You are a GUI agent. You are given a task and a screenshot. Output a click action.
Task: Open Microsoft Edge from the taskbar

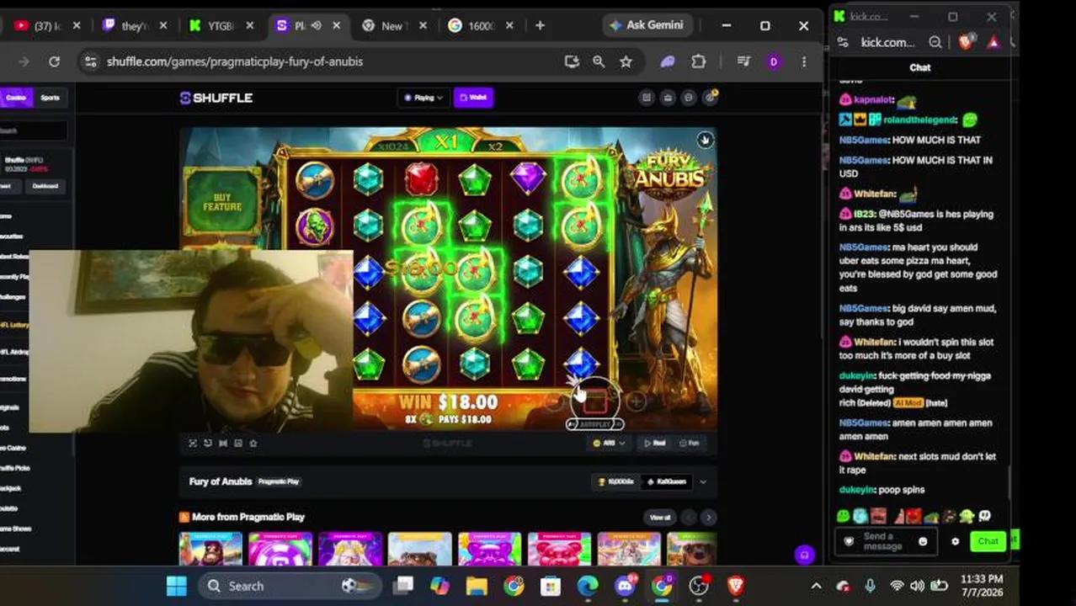coord(588,586)
